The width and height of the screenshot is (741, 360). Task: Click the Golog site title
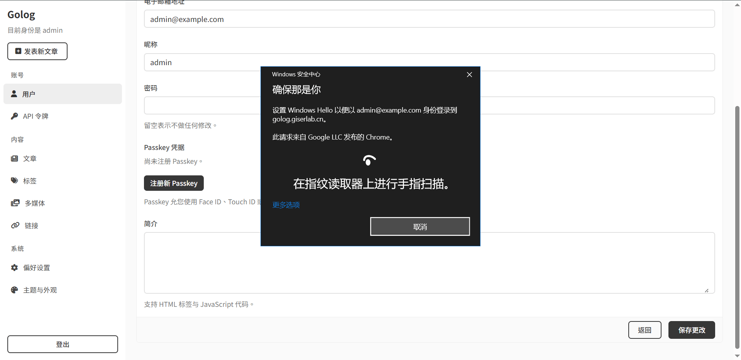[x=21, y=15]
